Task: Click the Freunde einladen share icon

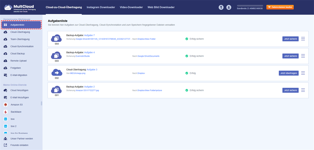Action: pyautogui.click(x=5, y=145)
